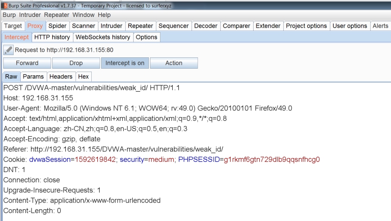Open the proxy Options sub-tab
391x221 pixels.
pos(147,37)
